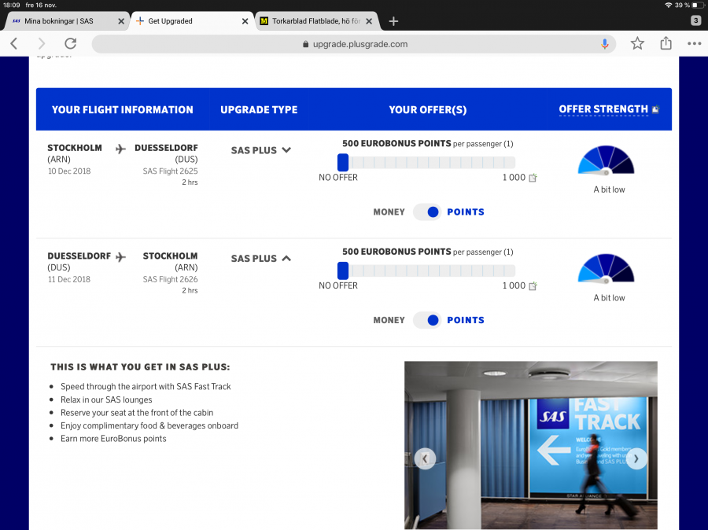Click edit icon beside Stockholm flight's 1 000
The width and height of the screenshot is (708, 530).
533,178
